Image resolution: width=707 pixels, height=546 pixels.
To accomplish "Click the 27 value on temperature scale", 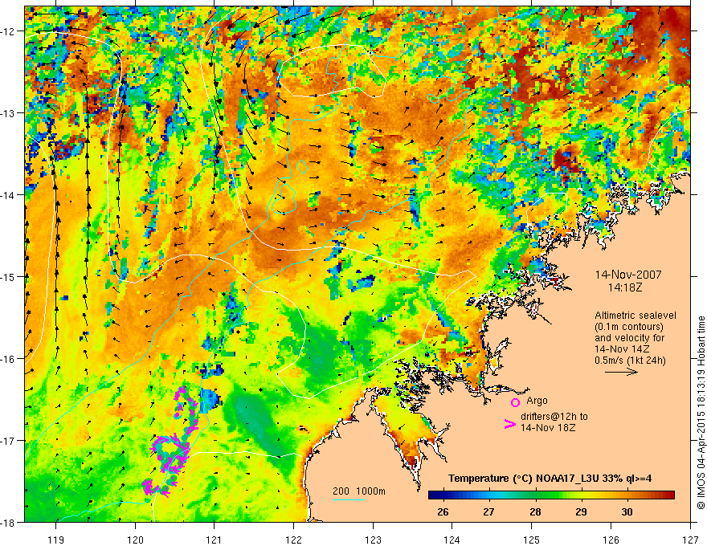I will coord(488,511).
